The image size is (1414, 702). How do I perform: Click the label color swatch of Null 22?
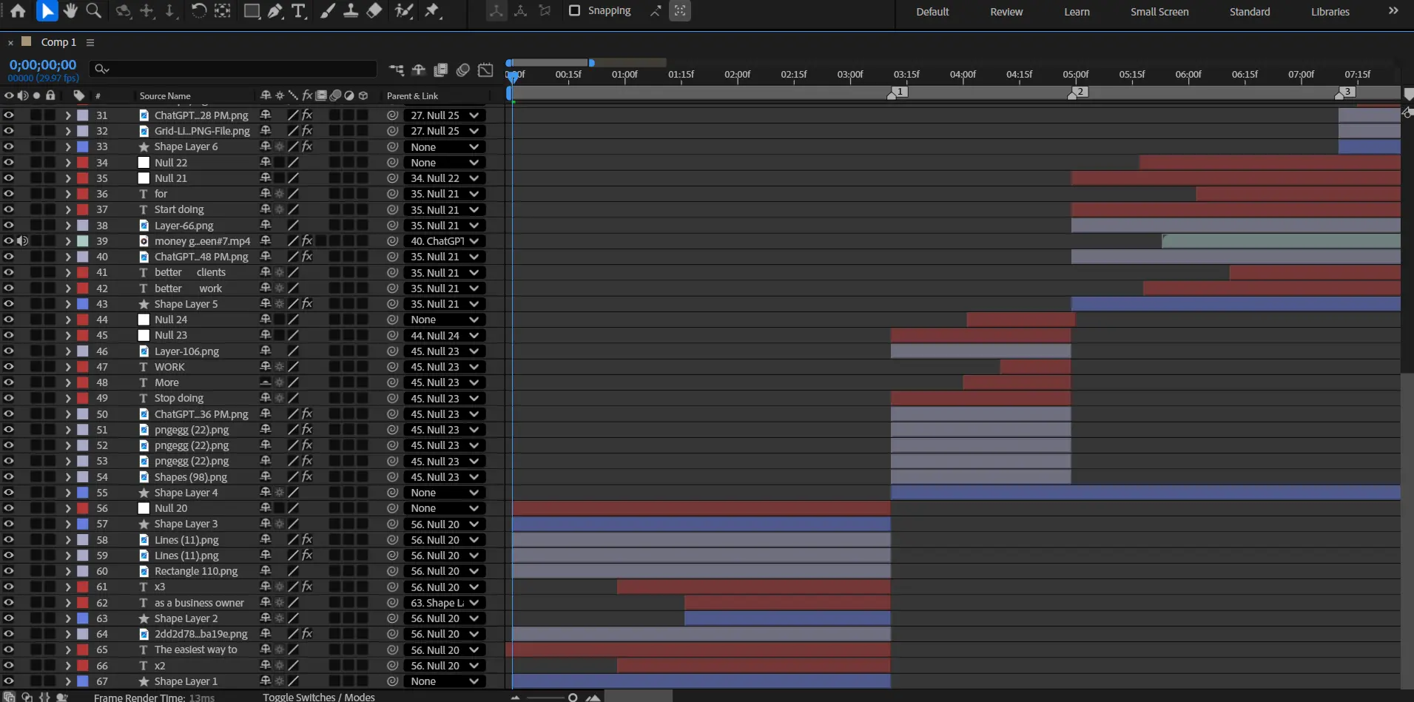pos(83,163)
